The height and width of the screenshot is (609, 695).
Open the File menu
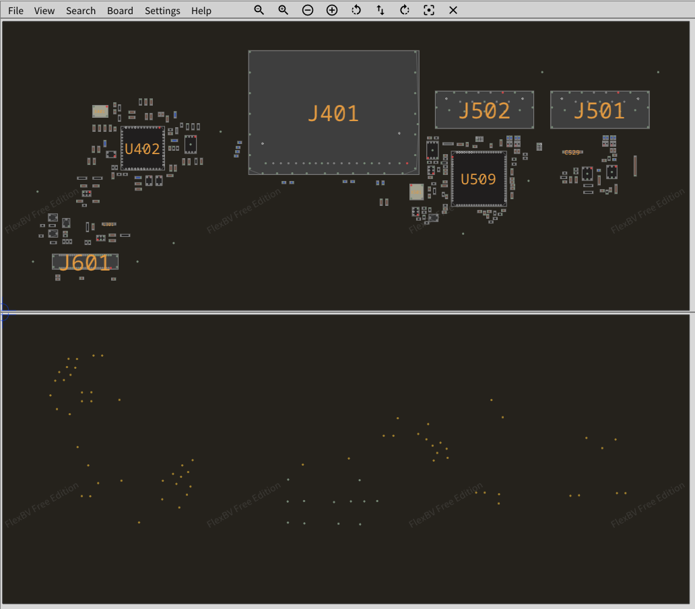(x=15, y=11)
